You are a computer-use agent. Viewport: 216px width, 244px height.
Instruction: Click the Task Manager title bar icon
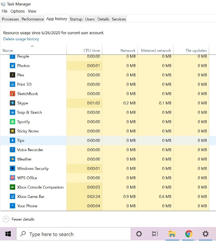(3, 4)
